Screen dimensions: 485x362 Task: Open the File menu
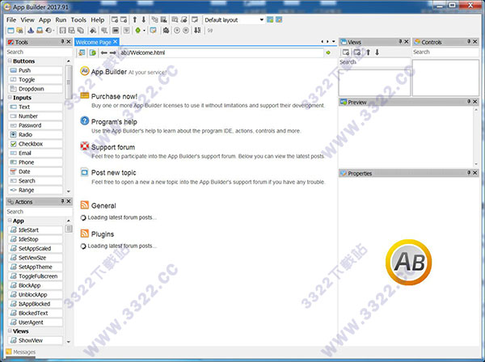click(x=11, y=19)
